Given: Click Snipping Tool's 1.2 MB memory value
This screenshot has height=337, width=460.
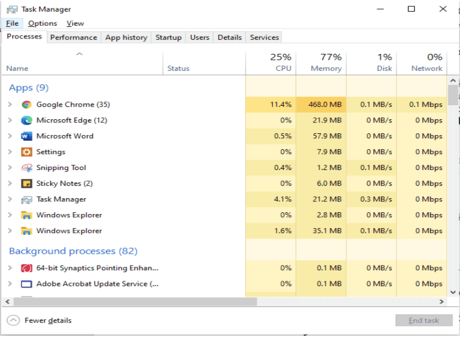Looking at the screenshot, I should [329, 168].
